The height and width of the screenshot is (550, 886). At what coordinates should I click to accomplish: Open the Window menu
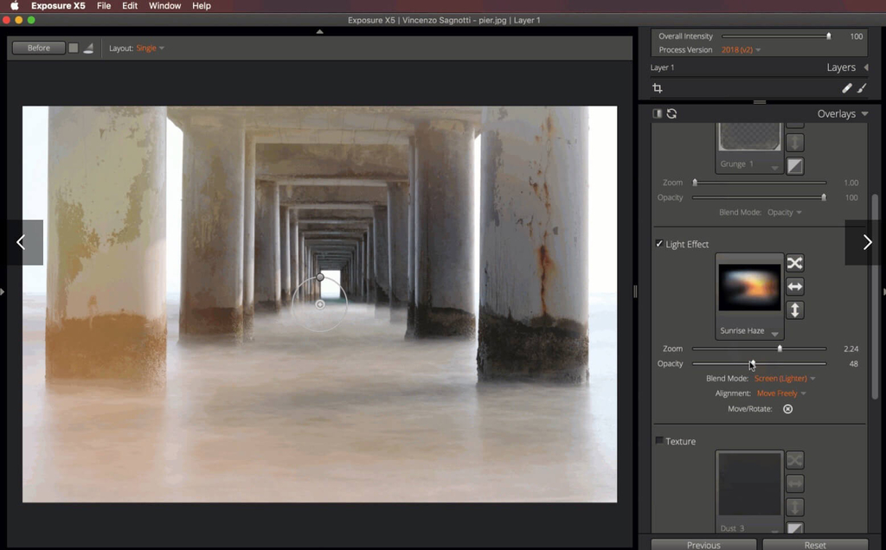point(164,6)
